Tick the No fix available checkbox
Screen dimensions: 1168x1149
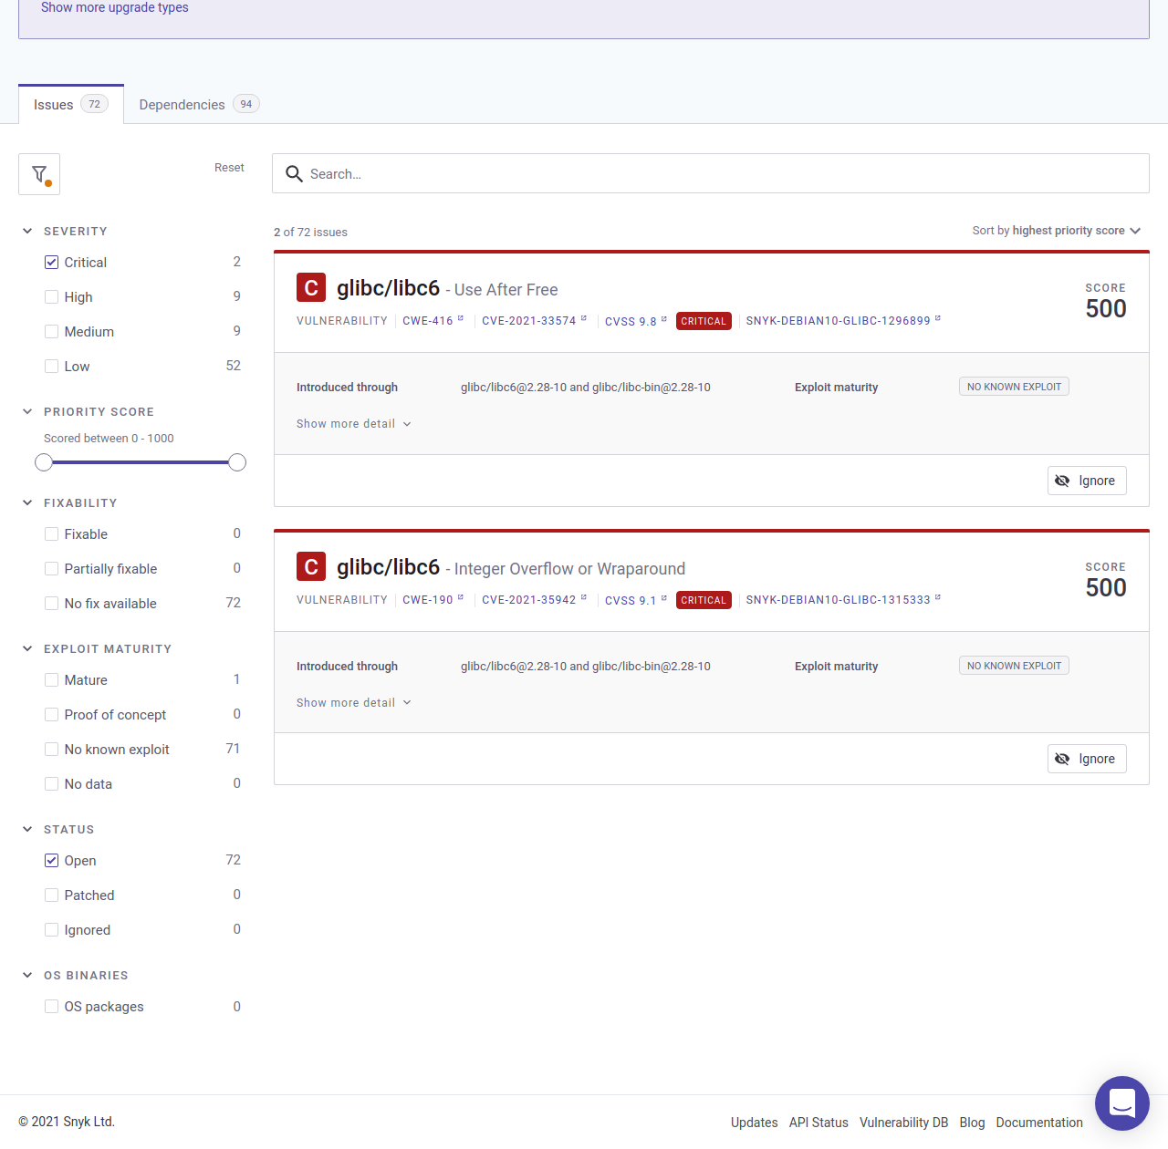click(52, 604)
